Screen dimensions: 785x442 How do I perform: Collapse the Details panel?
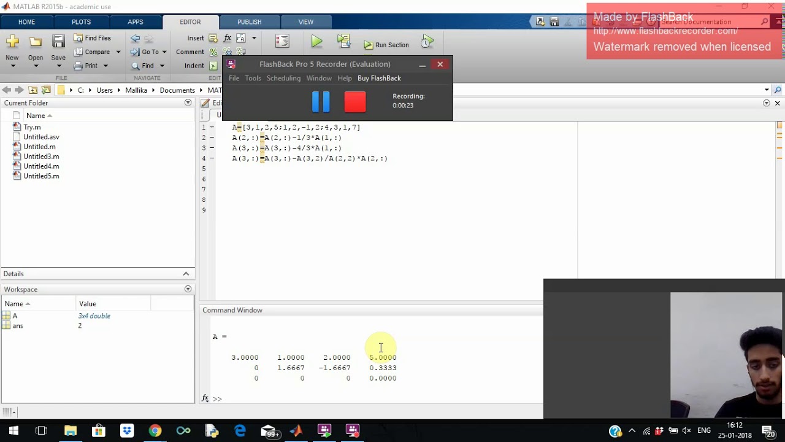(x=186, y=274)
